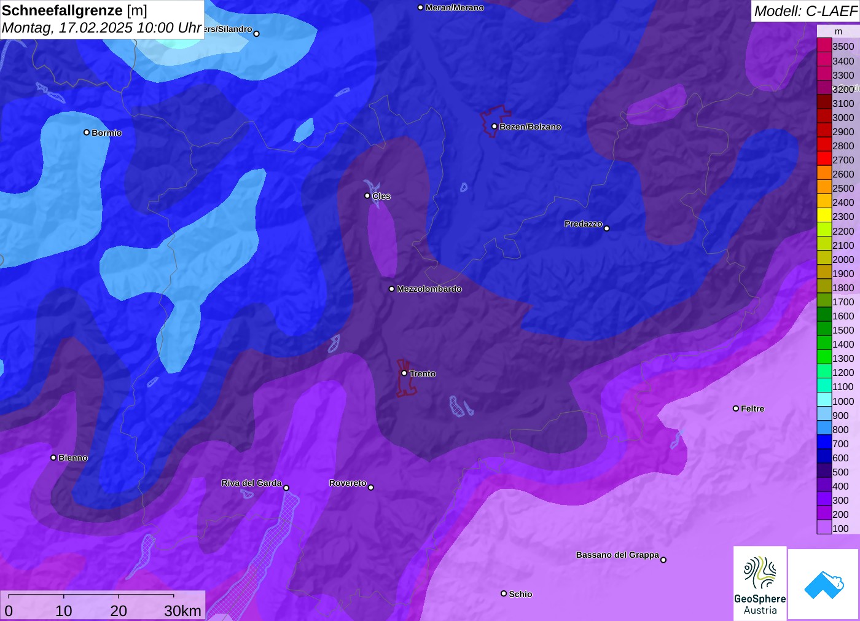Image resolution: width=860 pixels, height=621 pixels.
Task: Click the 2300 m yellow legend swatch
Action: pos(824,216)
